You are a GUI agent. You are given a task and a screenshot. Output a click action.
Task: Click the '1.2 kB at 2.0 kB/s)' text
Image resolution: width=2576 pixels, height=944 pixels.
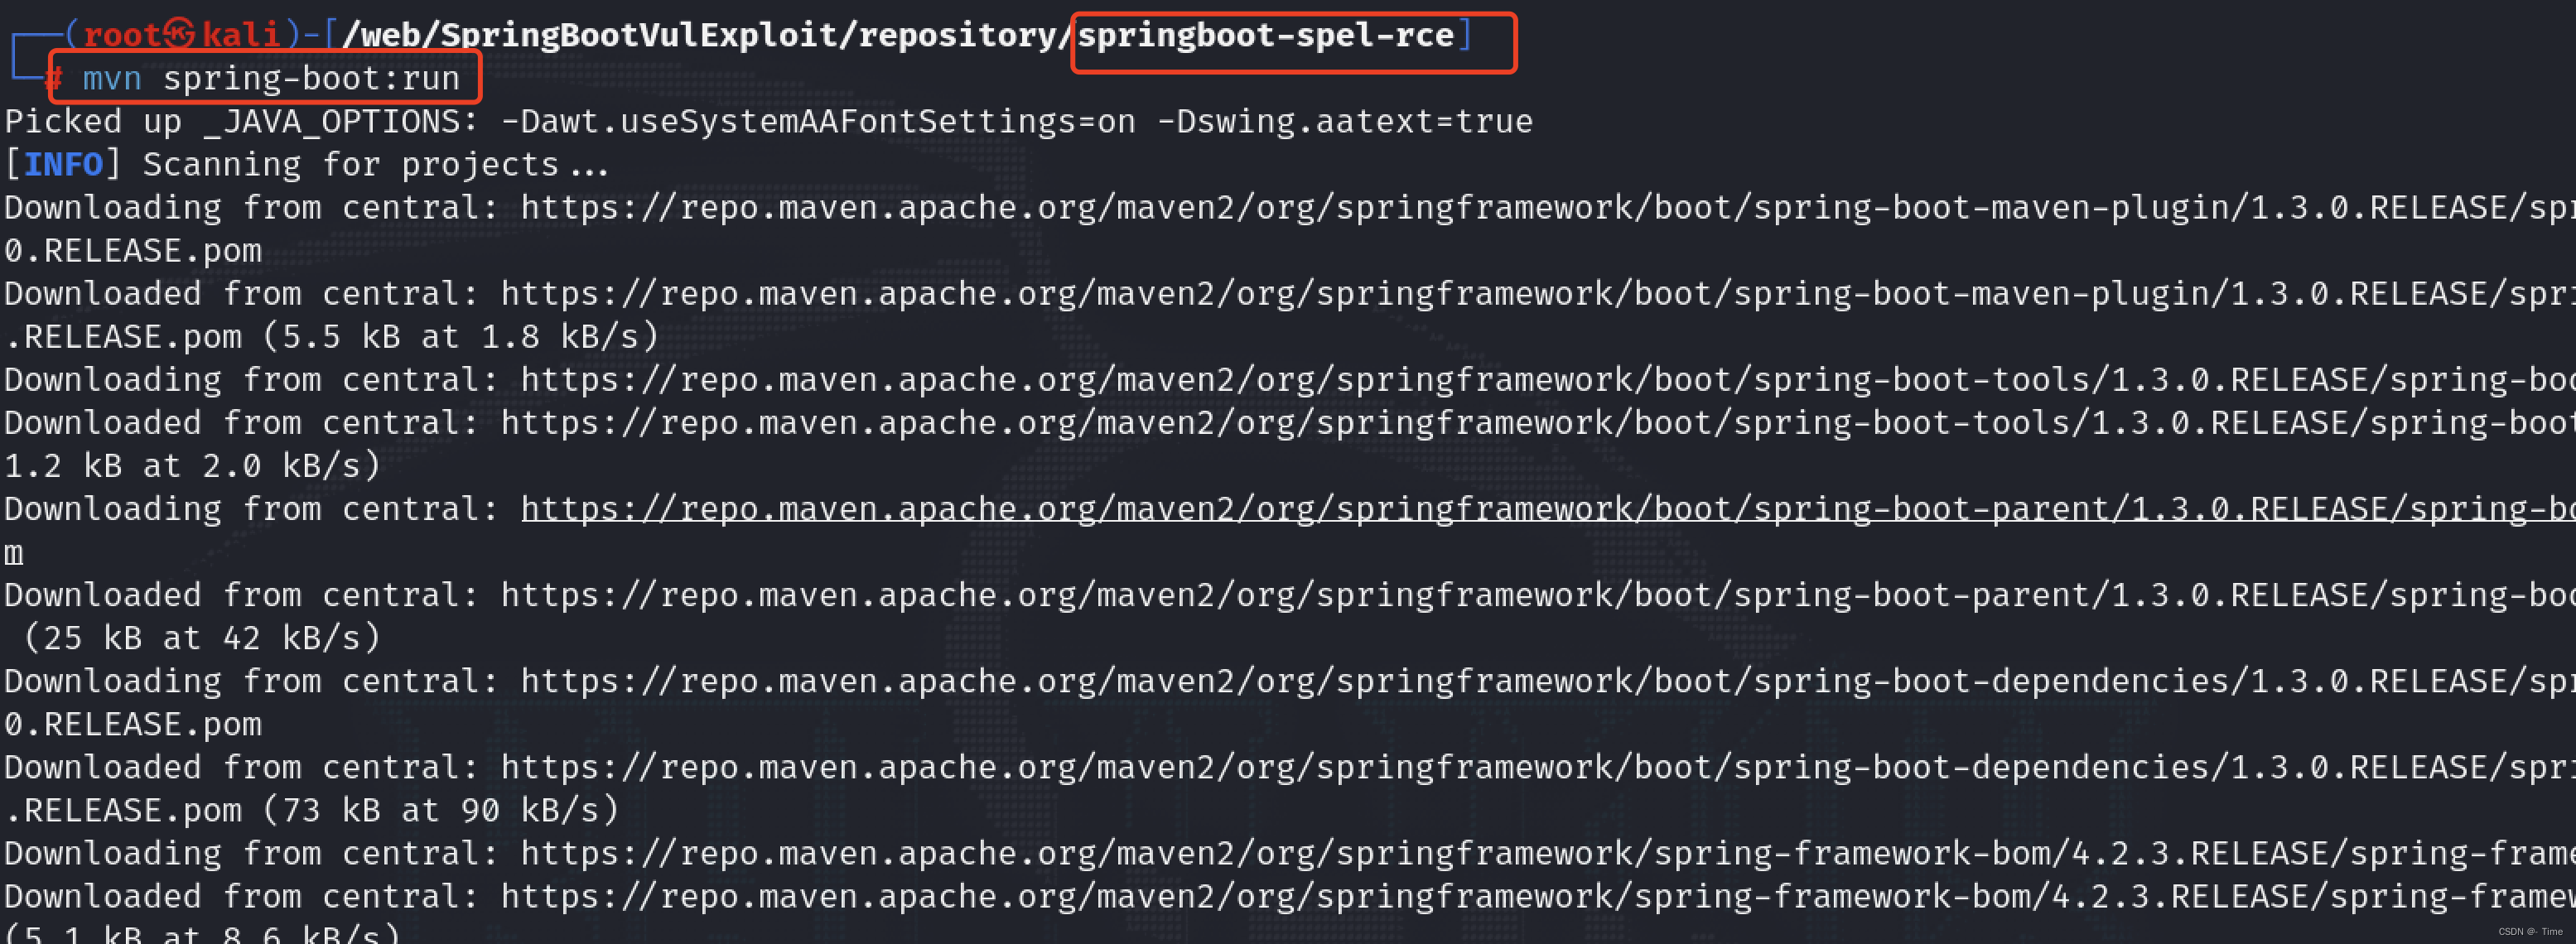pyautogui.click(x=193, y=466)
